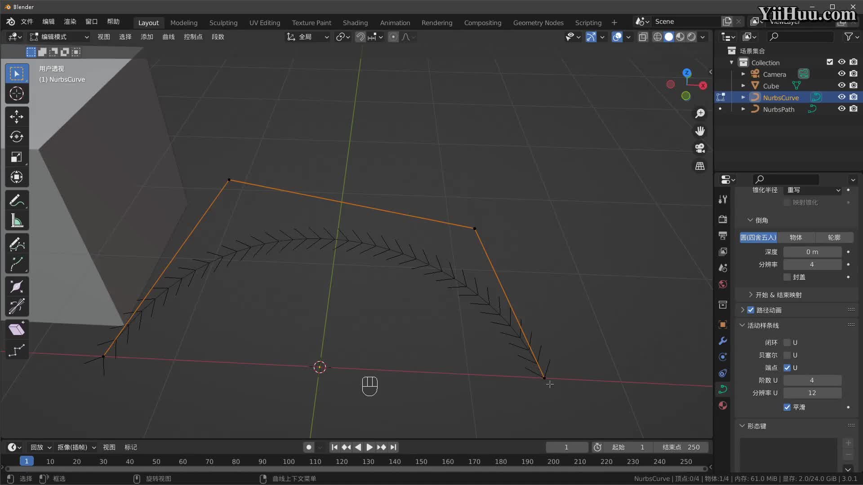Click the viewport zoom magnifier icon

click(x=700, y=114)
